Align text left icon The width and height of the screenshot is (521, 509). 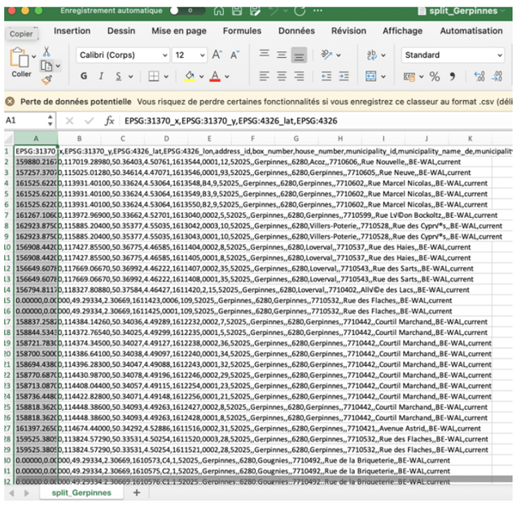tap(265, 76)
